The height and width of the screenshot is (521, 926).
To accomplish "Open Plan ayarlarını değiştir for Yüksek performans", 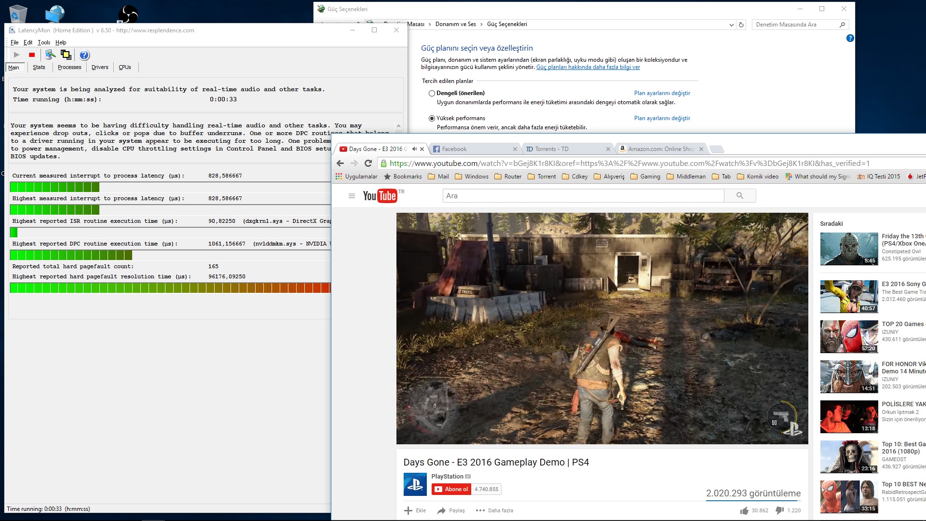I will tap(662, 118).
